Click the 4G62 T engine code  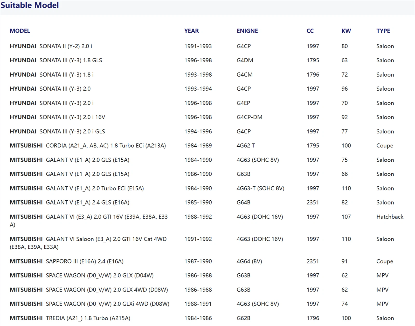tap(246, 146)
